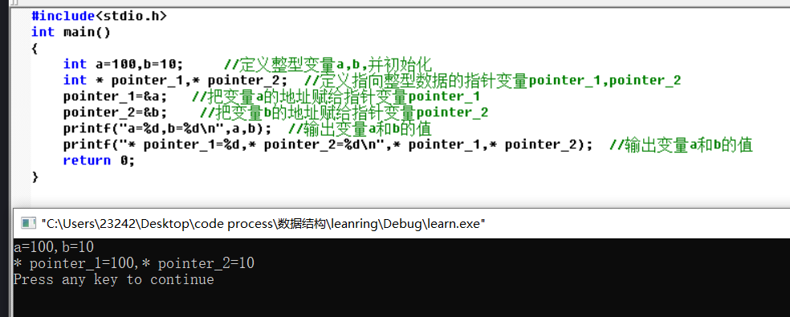Viewport: 790px width, 317px height.
Task: Click the 'return 0;' statement
Action: (x=99, y=161)
